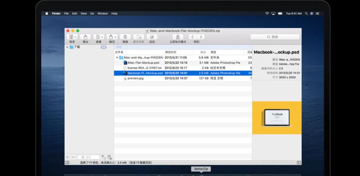
Task: Select preview.jpg file name
Action: [x=135, y=78]
